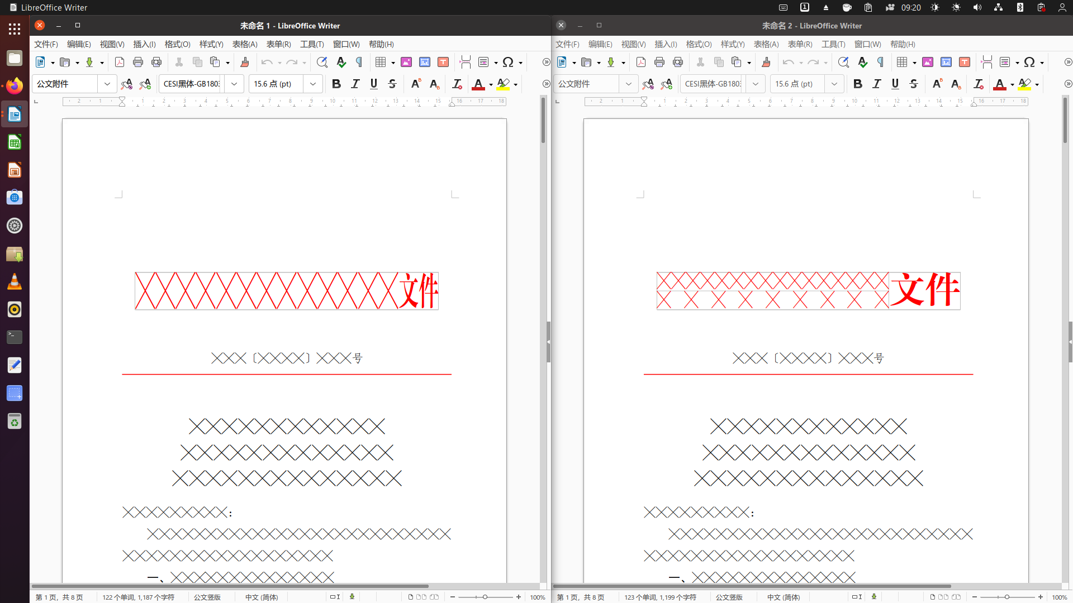The height and width of the screenshot is (603, 1073).
Task: Open Find & Replace in left window
Action: (322, 62)
